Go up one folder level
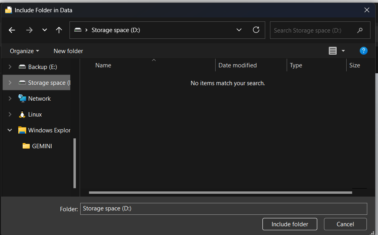 point(59,30)
